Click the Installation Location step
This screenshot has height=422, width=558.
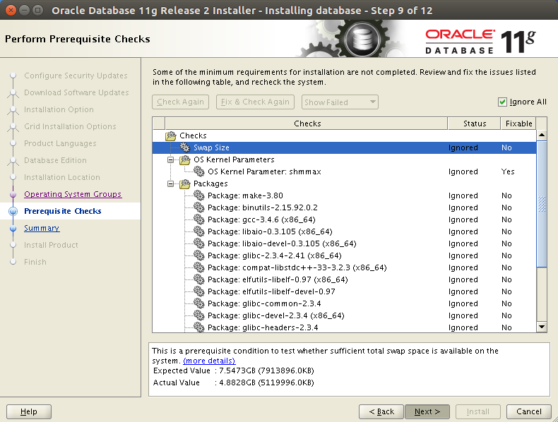(x=62, y=177)
